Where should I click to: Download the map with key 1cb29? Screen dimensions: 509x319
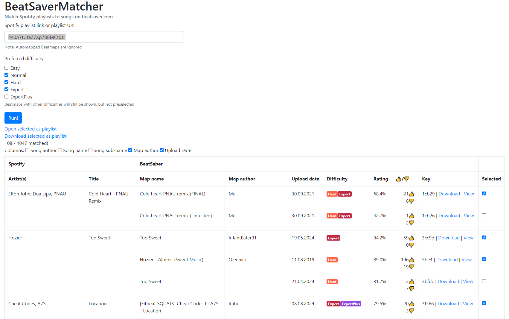pos(449,194)
